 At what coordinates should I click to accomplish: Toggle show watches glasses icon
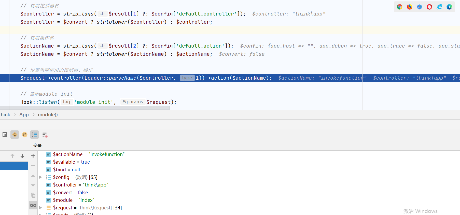point(33,205)
